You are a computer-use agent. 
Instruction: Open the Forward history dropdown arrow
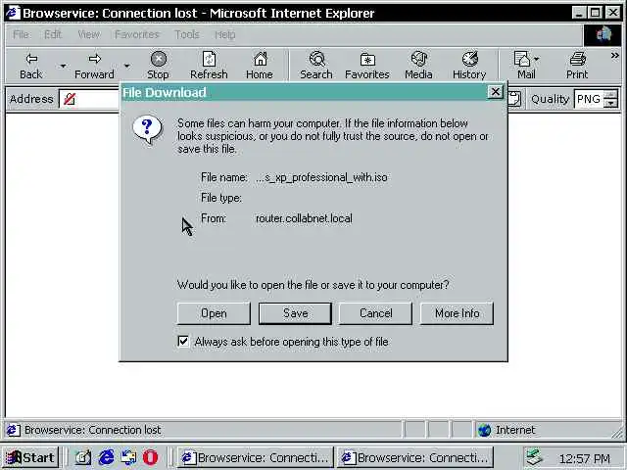126,66
